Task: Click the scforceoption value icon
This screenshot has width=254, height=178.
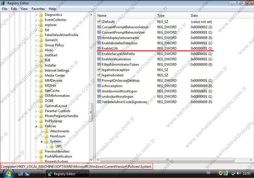Action: (x=99, y=86)
